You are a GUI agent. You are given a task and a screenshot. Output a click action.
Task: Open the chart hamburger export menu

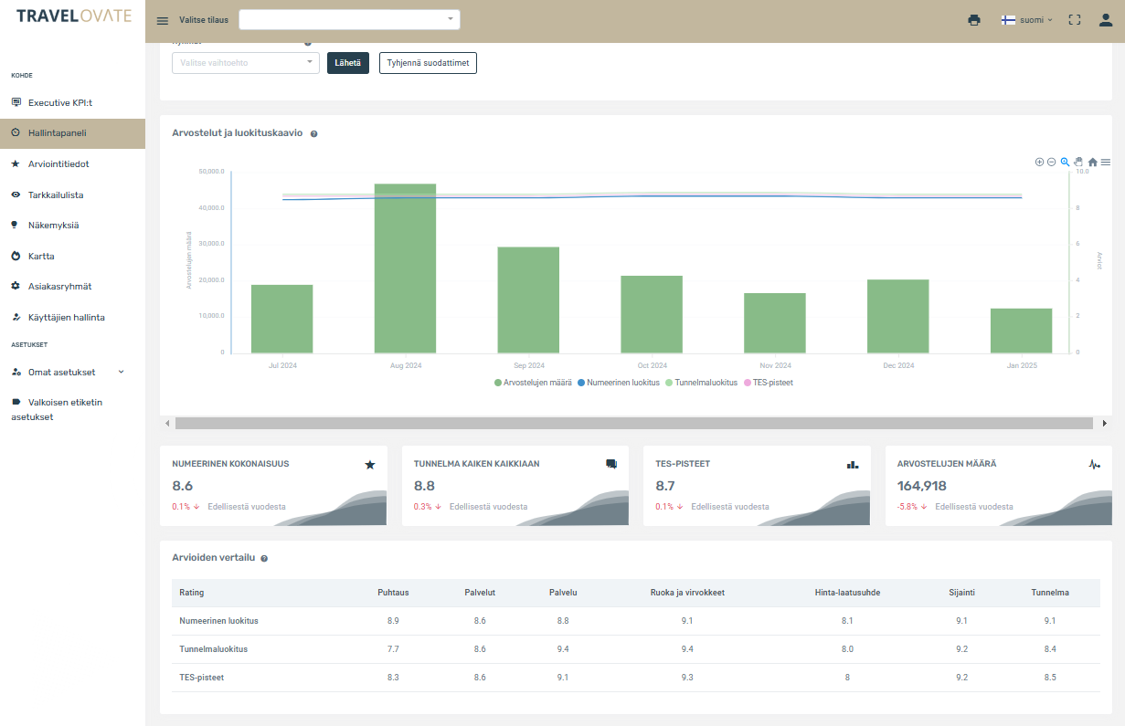tap(1106, 162)
